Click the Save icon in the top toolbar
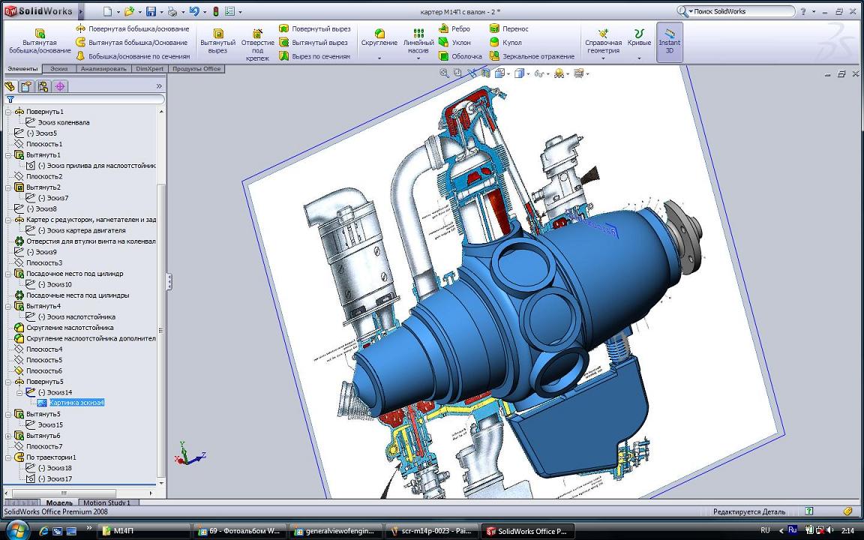Screen dimensions: 864x540 tap(151, 11)
